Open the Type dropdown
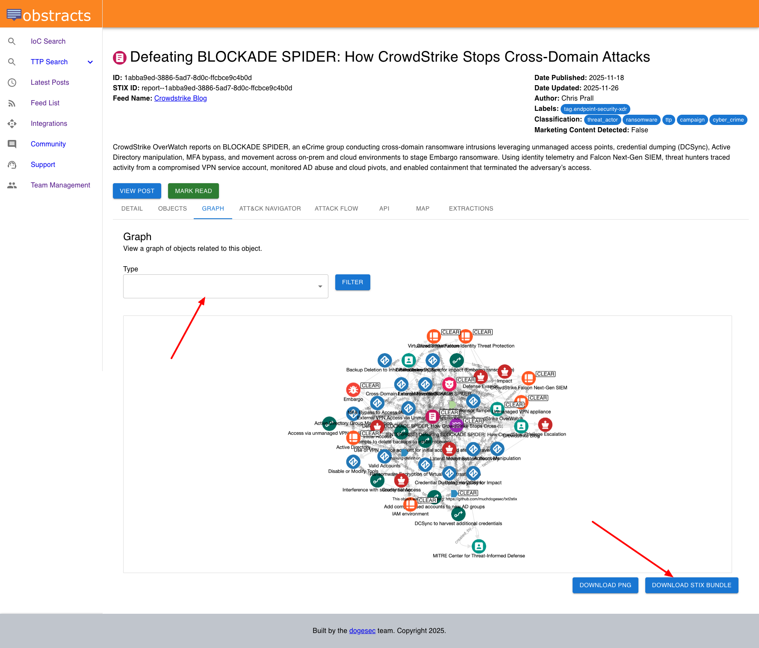 pyautogui.click(x=225, y=286)
